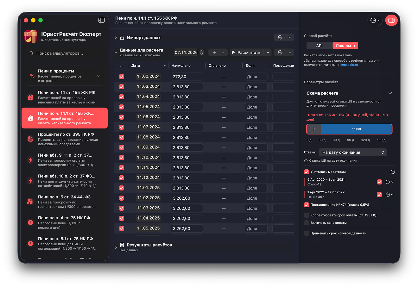Viewport: 418px width, 287px height.
Task: Disable the Covid-19 moratorium checkbox
Action: [379, 182]
